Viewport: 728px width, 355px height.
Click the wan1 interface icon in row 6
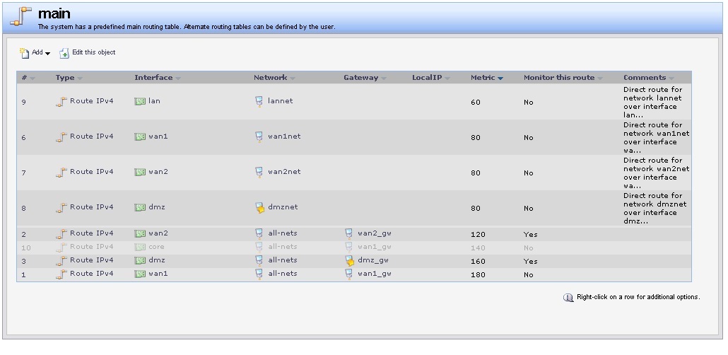coord(140,136)
